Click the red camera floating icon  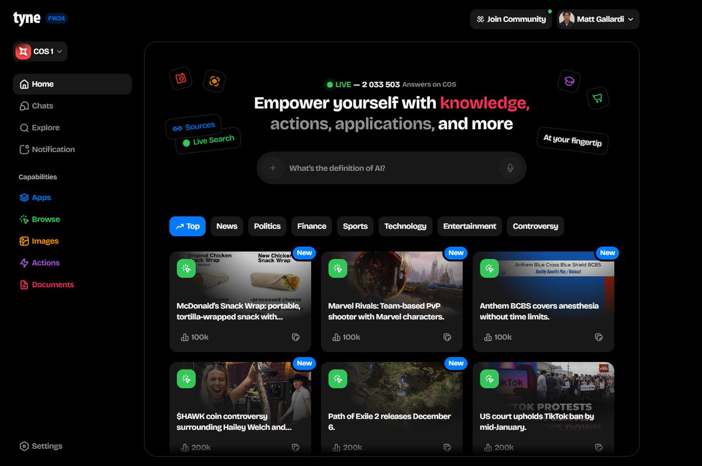(181, 78)
